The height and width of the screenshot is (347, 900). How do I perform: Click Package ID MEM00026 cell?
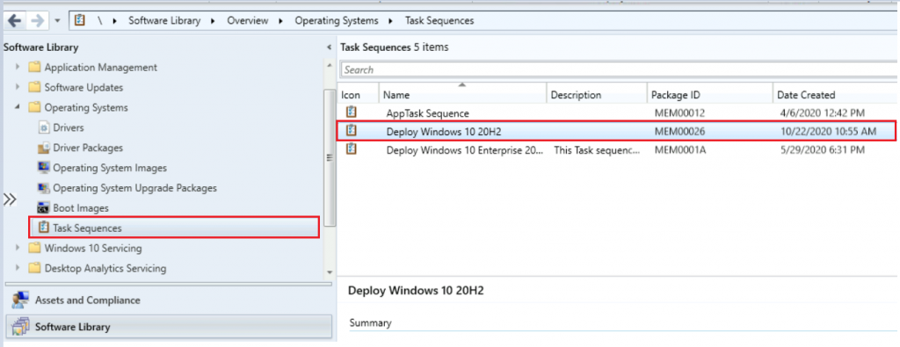679,132
